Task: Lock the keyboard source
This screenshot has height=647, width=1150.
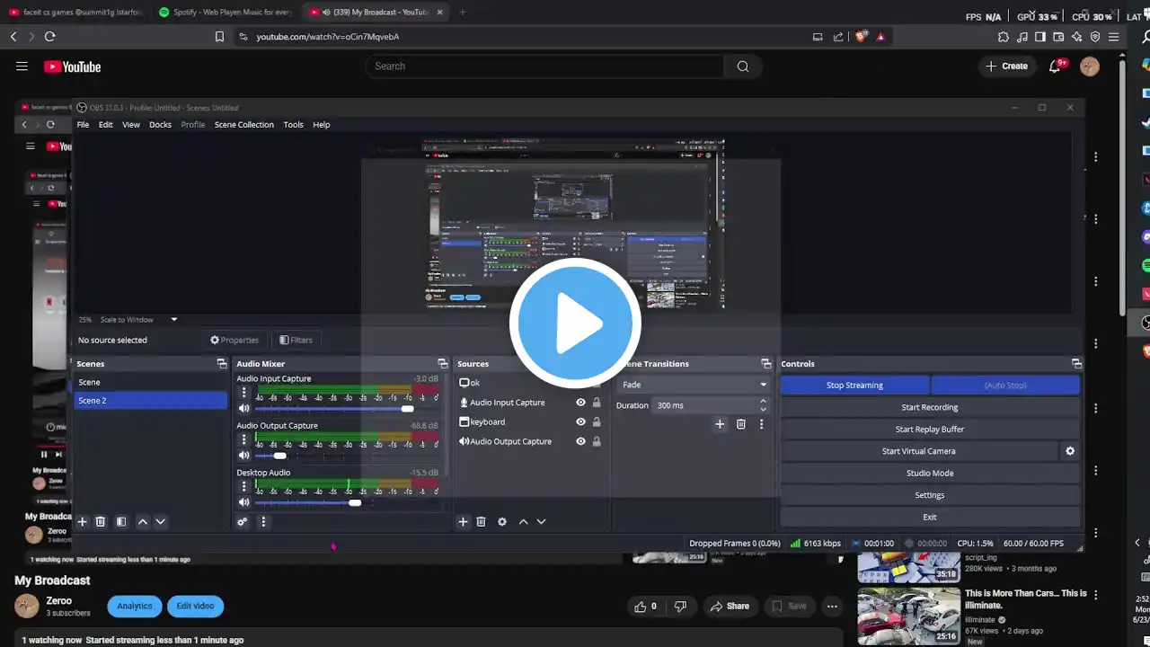Action: (x=597, y=422)
